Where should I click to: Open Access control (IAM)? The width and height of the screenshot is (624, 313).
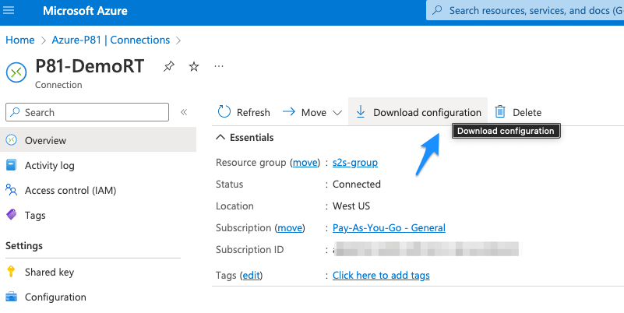pos(70,191)
